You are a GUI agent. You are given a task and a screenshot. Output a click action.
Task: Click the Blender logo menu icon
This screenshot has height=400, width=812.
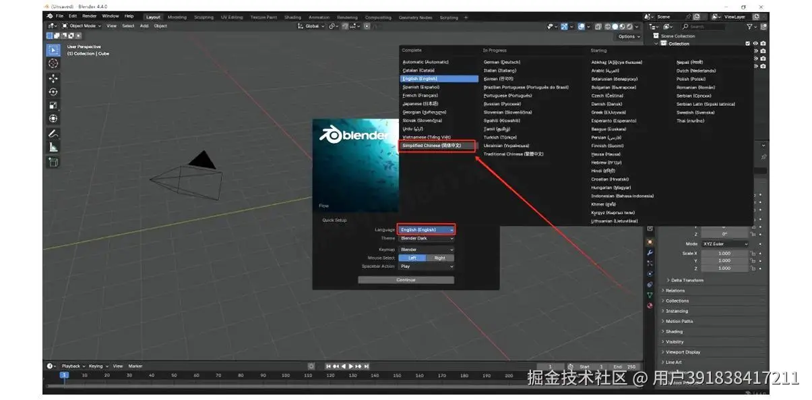[50, 16]
